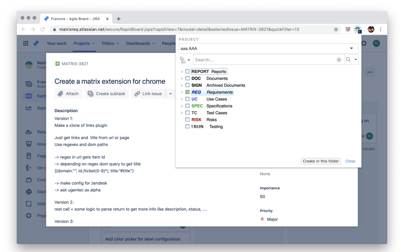Open Jira settings gear in top bar
The height and width of the screenshot is (252, 404).
pos(364,43)
